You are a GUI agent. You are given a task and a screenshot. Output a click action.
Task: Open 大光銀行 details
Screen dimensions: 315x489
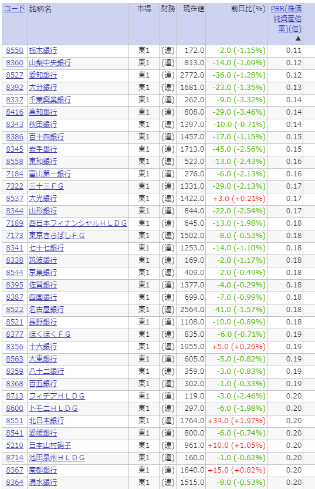43,199
